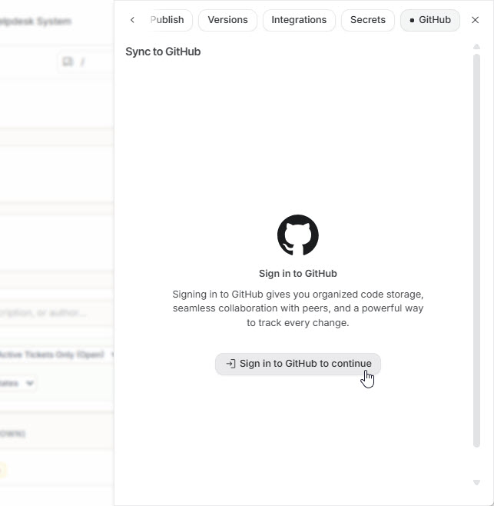Open the Integrations tab
The width and height of the screenshot is (494, 506).
[x=299, y=20]
